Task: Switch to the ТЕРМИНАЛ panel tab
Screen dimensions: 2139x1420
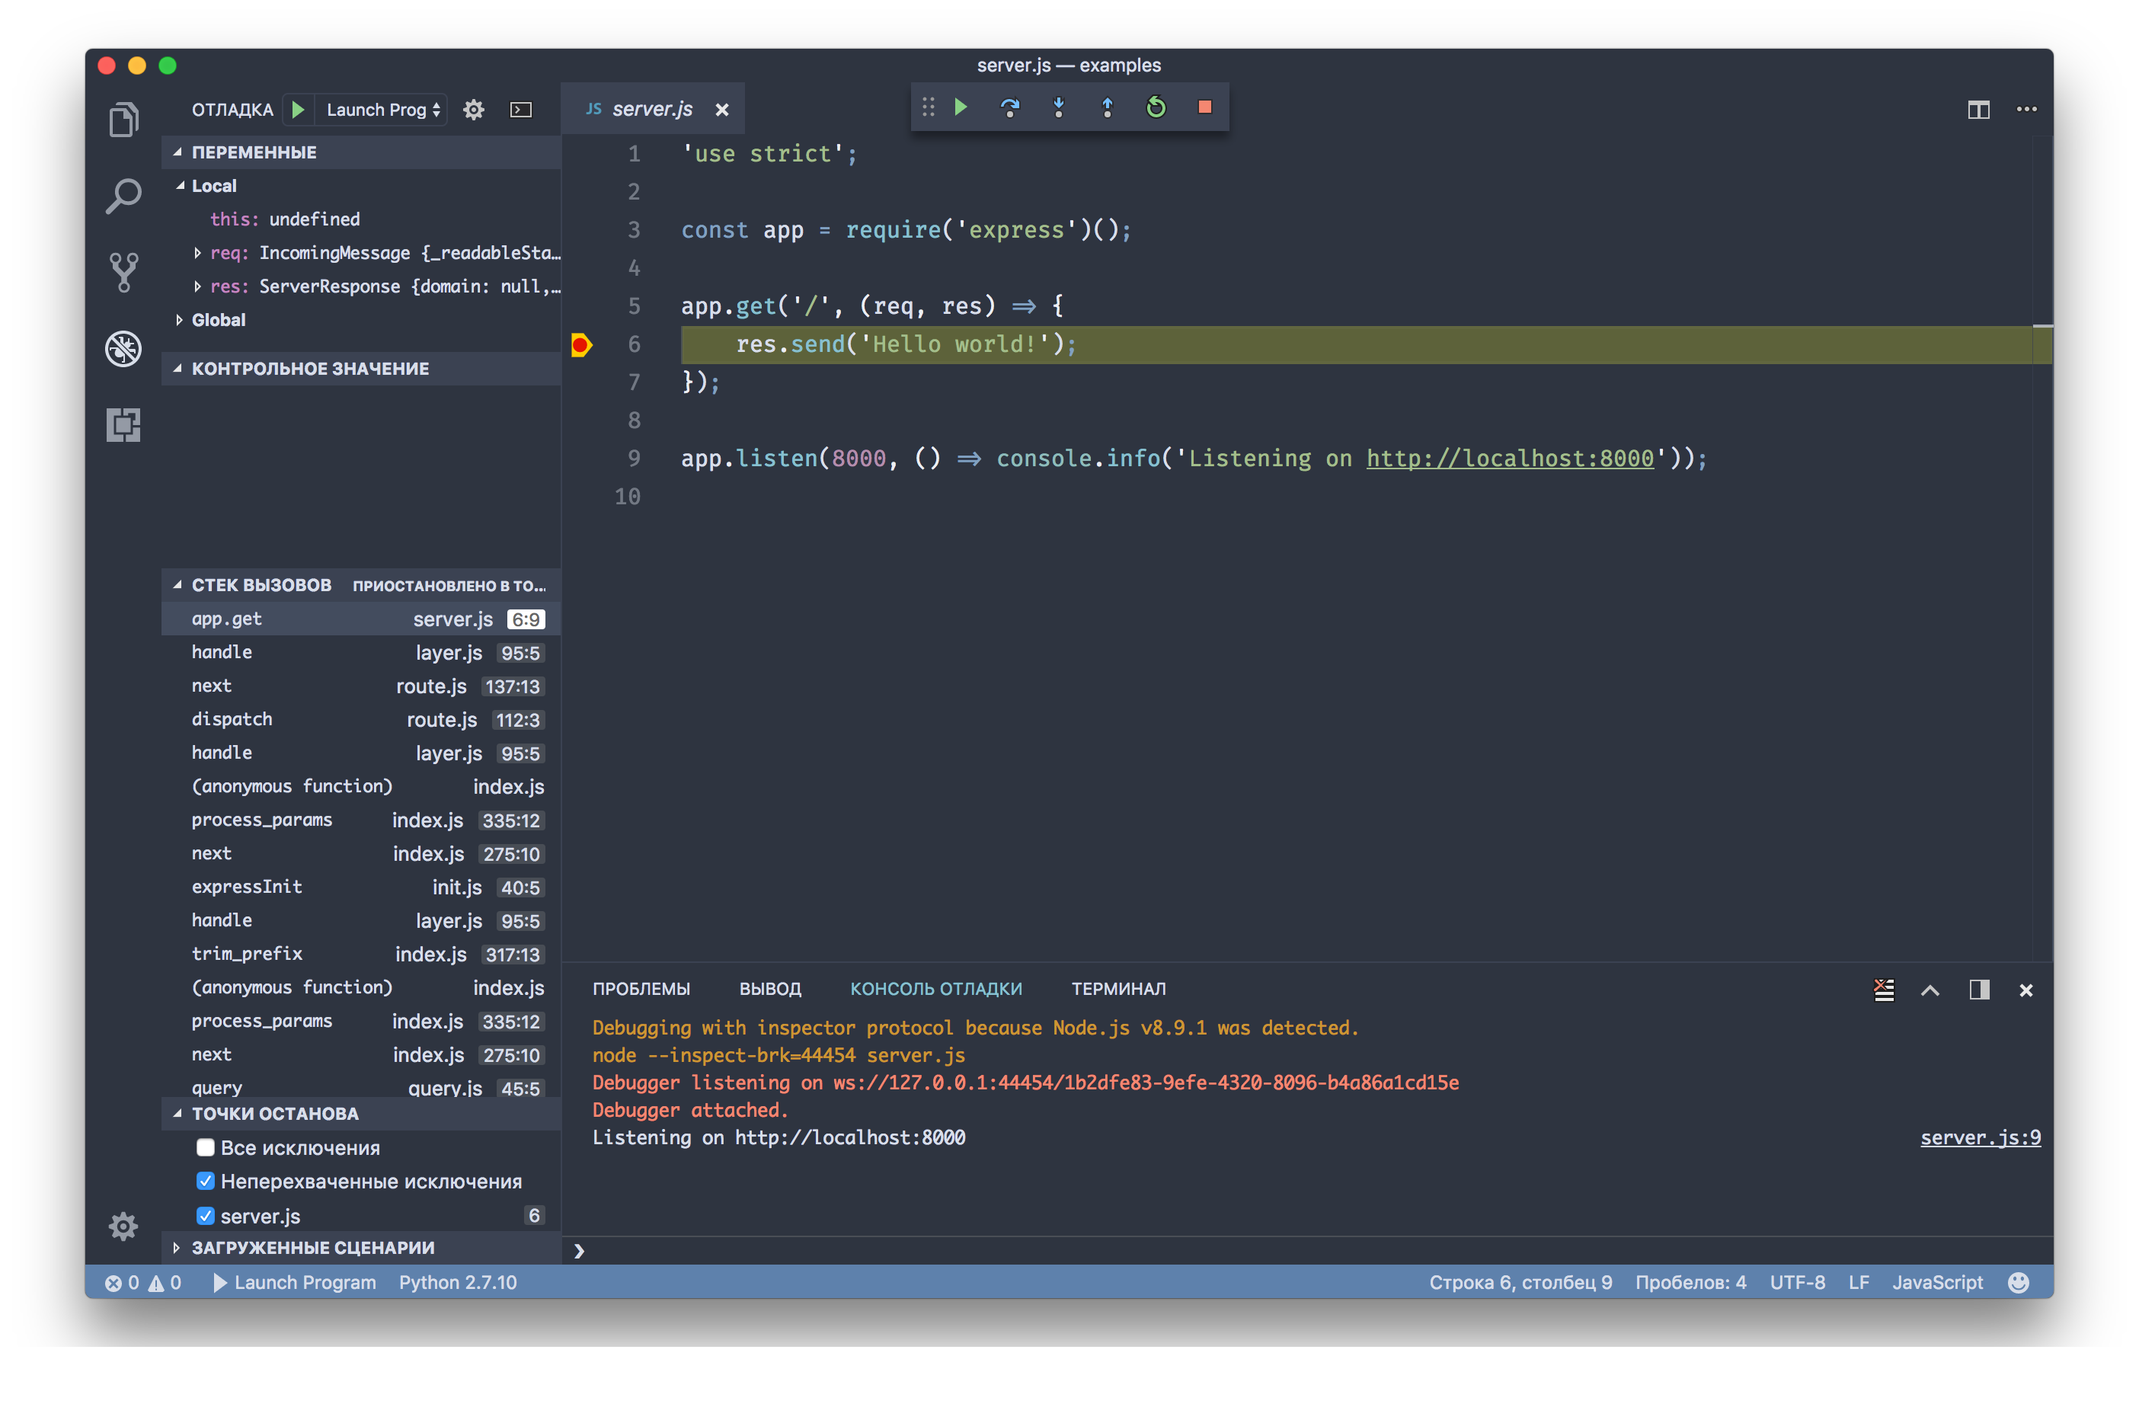Action: pyautogui.click(x=1118, y=989)
